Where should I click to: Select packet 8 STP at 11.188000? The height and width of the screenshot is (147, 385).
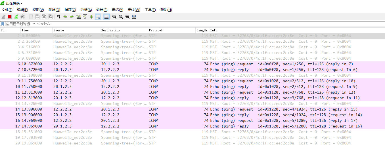[x=192, y=75]
